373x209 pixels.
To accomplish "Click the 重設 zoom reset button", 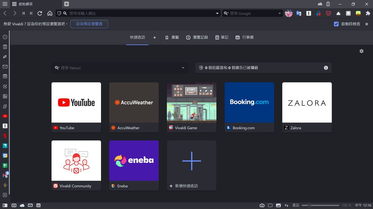I will [x=296, y=205].
